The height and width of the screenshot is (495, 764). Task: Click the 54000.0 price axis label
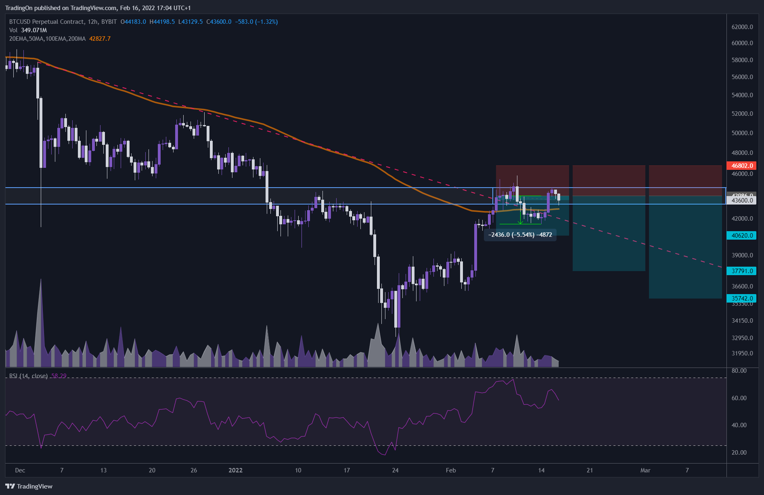click(742, 95)
